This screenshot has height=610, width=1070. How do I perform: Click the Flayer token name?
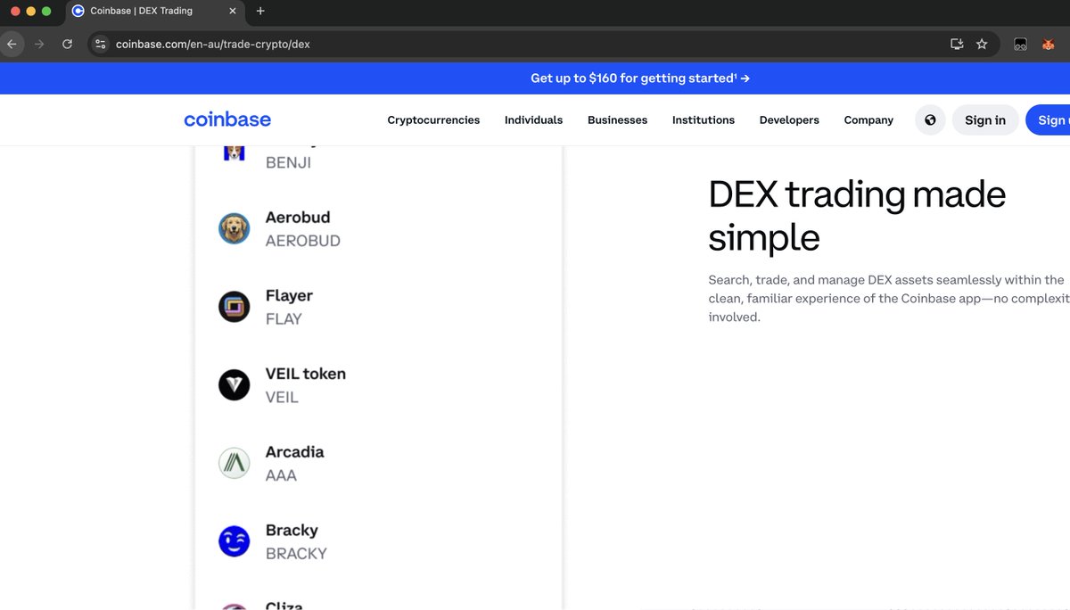[x=289, y=295]
